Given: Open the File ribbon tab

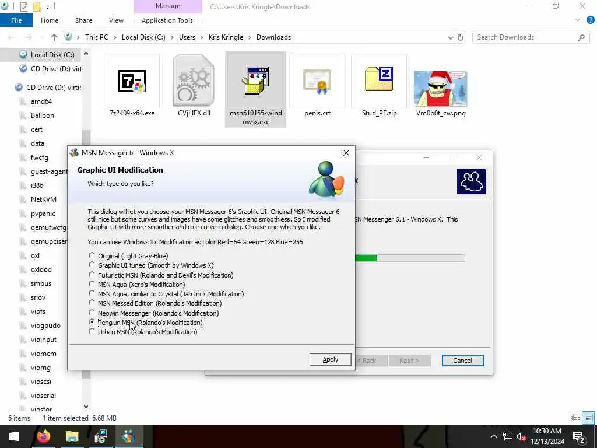Looking at the screenshot, I should [16, 20].
